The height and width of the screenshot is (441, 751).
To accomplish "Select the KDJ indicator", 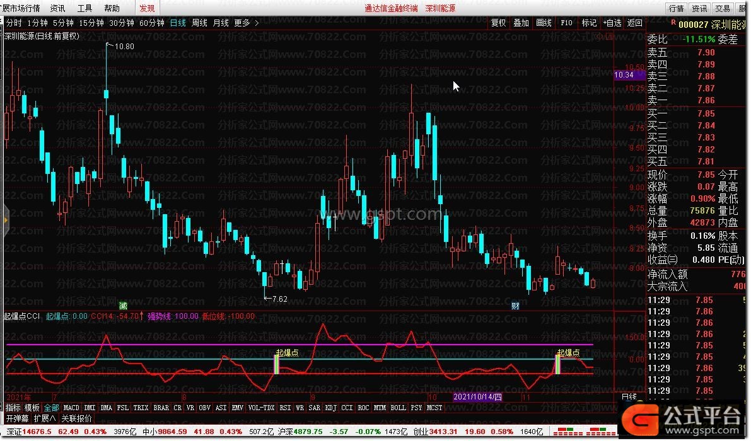I will pyautogui.click(x=330, y=408).
